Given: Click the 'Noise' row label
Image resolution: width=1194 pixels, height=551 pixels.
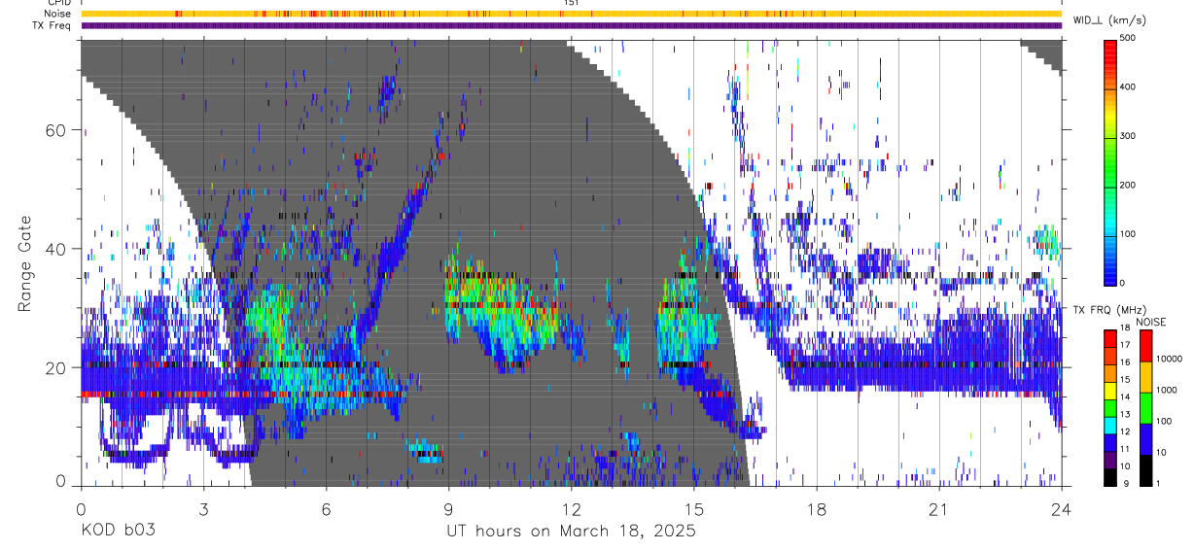Looking at the screenshot, I should point(57,14).
